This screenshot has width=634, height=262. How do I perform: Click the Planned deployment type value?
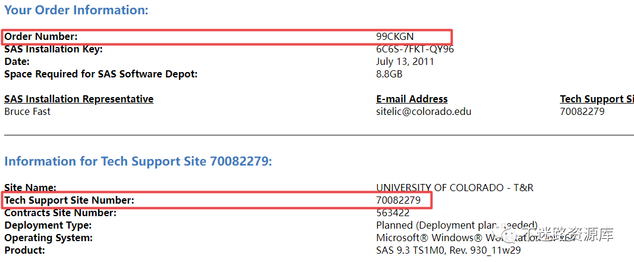click(457, 225)
